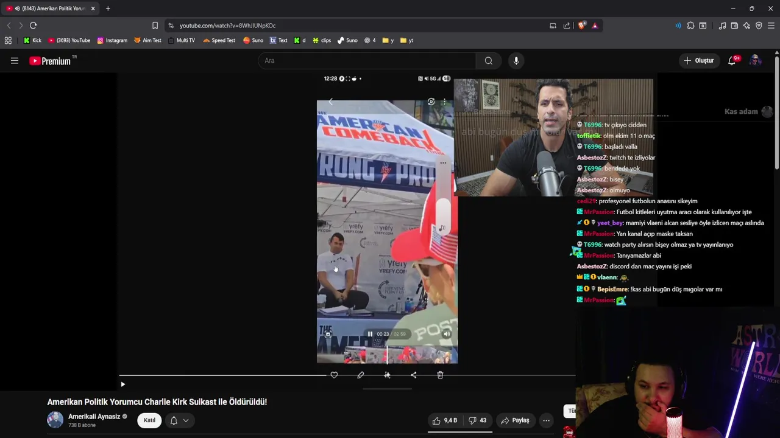Click the YouTube search magnifier button
Screen dimensions: 780x438
pos(489,61)
